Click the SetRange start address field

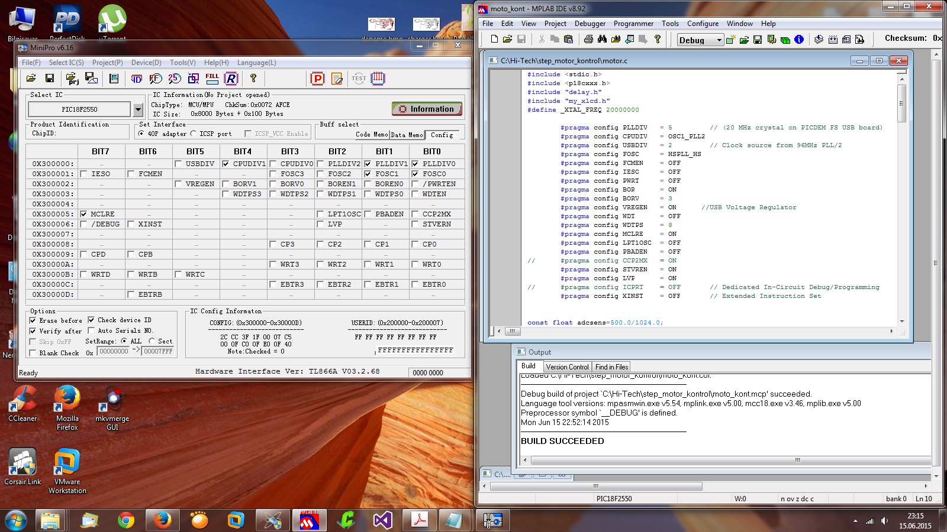(113, 351)
